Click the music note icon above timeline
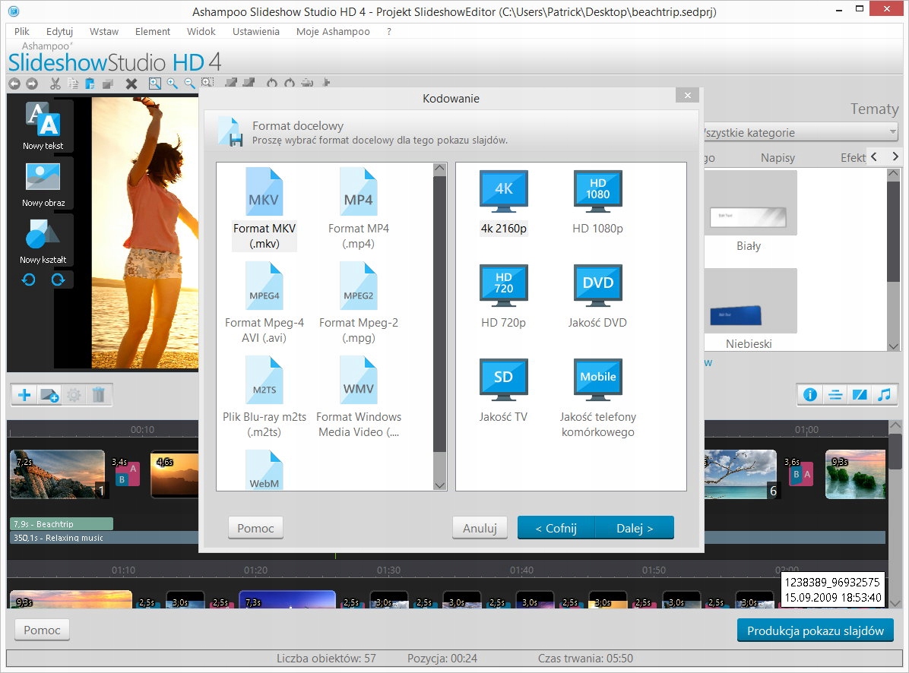This screenshot has height=673, width=909. click(883, 394)
